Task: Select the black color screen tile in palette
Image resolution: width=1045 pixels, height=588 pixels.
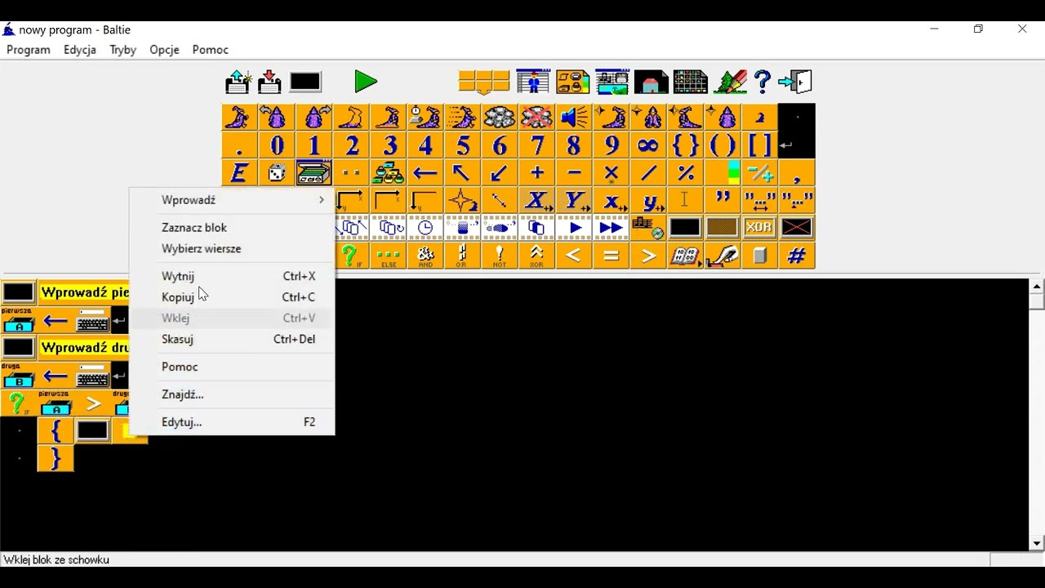Action: click(x=685, y=227)
